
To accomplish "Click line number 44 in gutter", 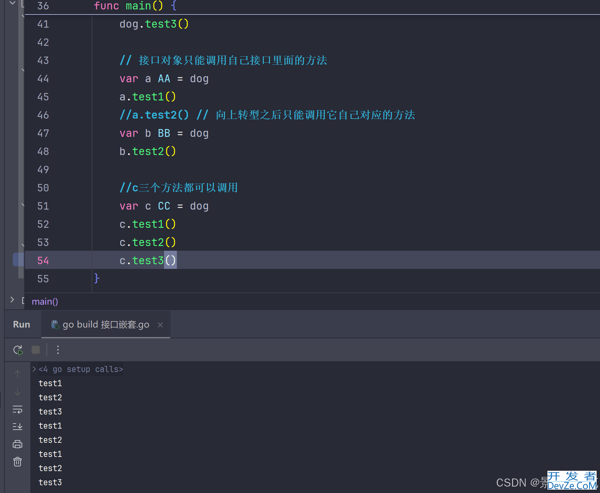I will coord(43,79).
